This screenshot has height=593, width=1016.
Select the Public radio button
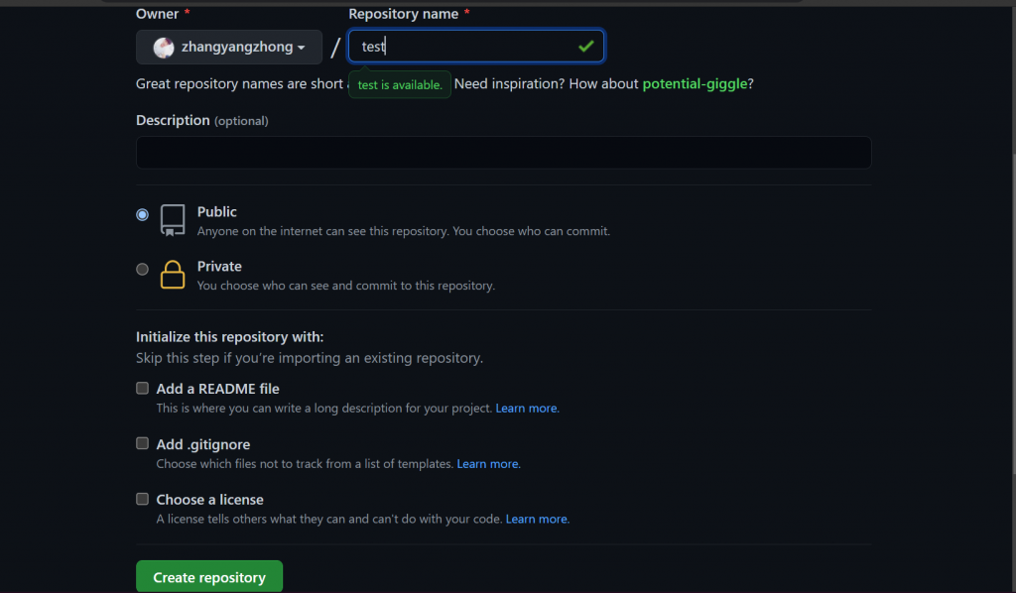click(143, 214)
